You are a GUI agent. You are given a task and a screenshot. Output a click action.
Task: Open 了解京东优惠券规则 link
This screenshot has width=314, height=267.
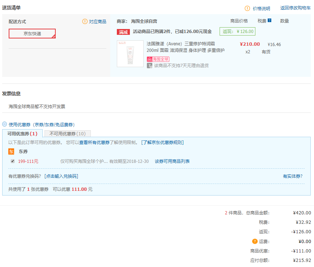(x=162, y=142)
